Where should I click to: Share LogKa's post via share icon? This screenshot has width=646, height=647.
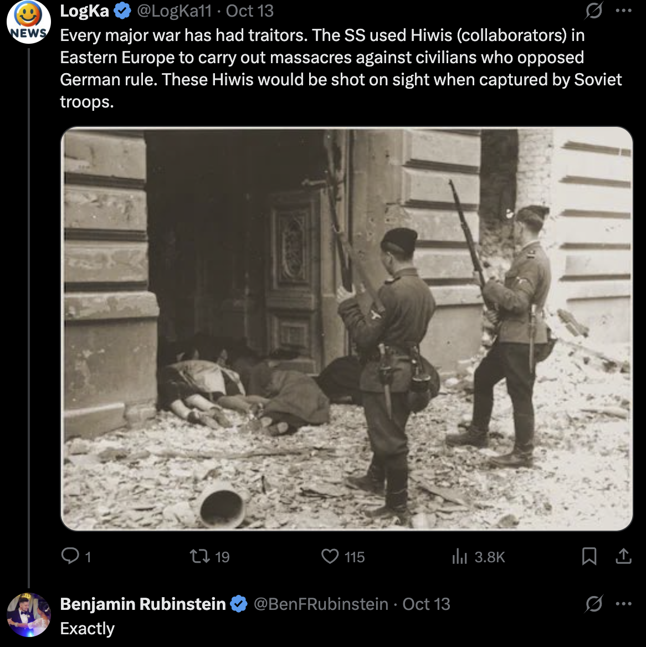click(x=624, y=556)
